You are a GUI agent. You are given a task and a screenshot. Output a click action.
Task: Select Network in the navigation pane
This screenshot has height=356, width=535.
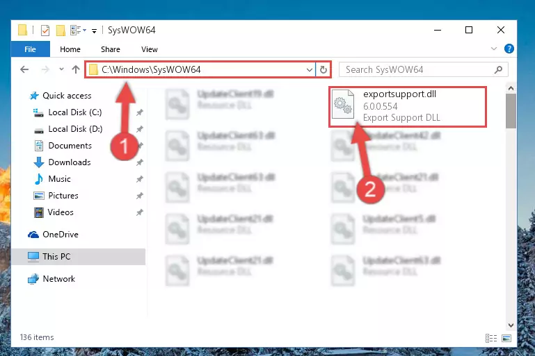58,279
